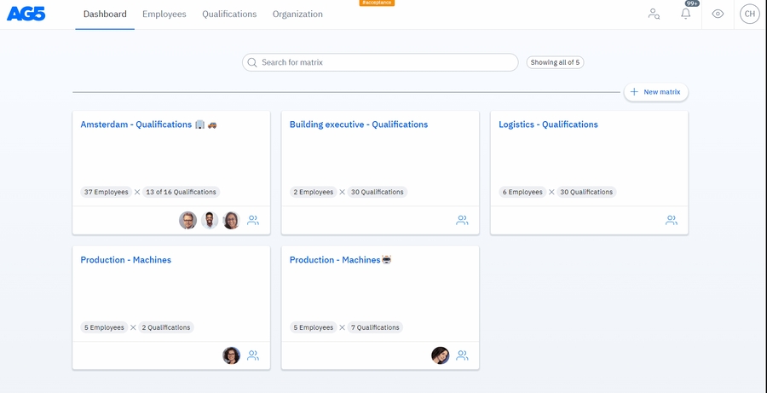The image size is (767, 393).
Task: Open Logistics - Qualifications matrix
Action: 548,124
